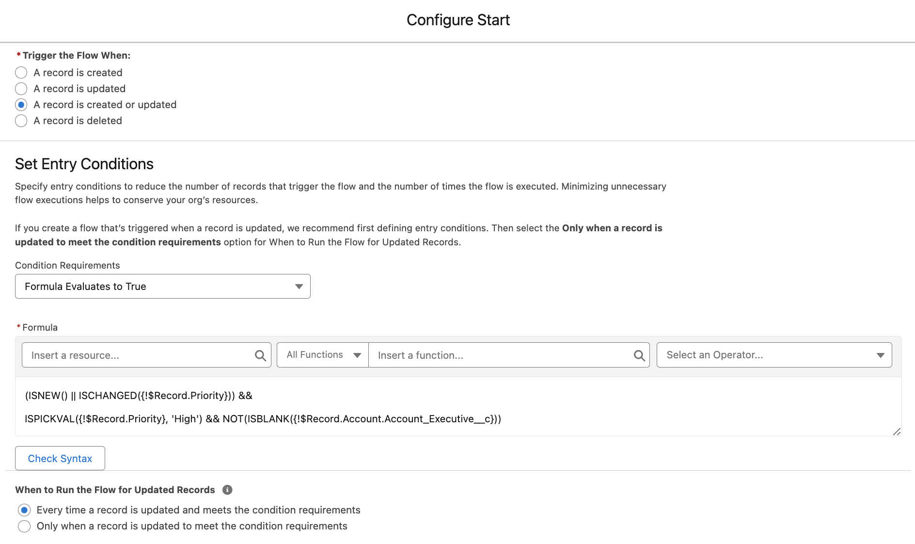915x544 pixels.
Task: Expand the All Functions category dropdown
Action: click(x=323, y=355)
